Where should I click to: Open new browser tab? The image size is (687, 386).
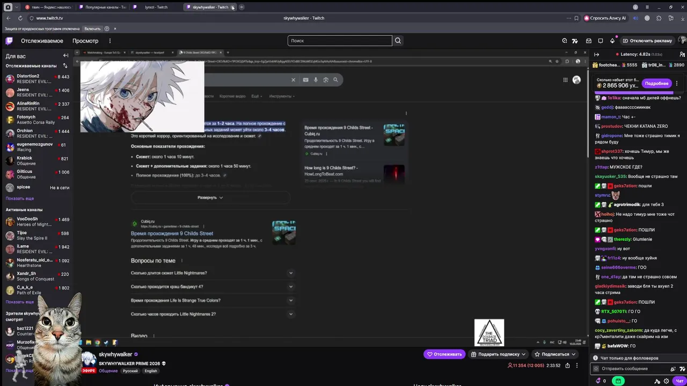[x=242, y=7]
